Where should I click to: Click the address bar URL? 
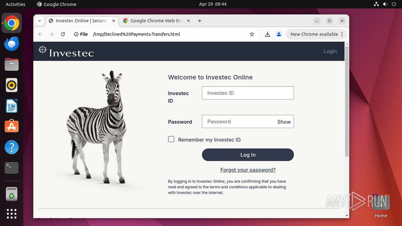coord(136,34)
